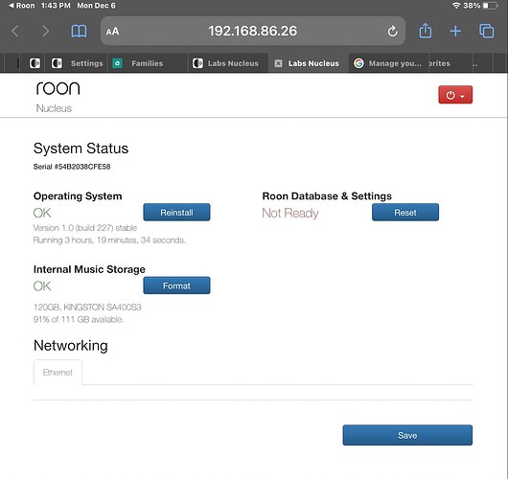
Task: Click Reinstall operating system button
Action: point(176,213)
